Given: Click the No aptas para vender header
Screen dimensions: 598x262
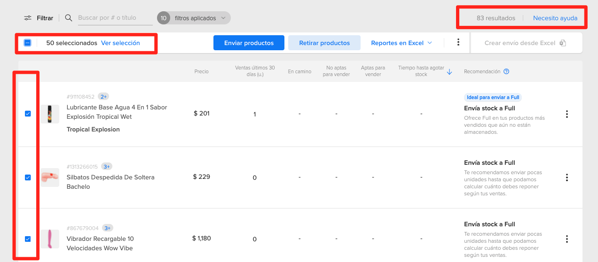Looking at the screenshot, I should 336,71.
